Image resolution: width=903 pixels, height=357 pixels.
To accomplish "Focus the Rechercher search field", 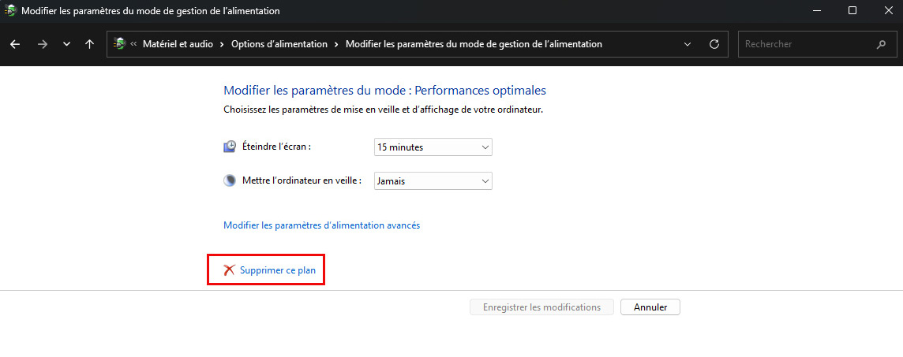I will point(805,44).
